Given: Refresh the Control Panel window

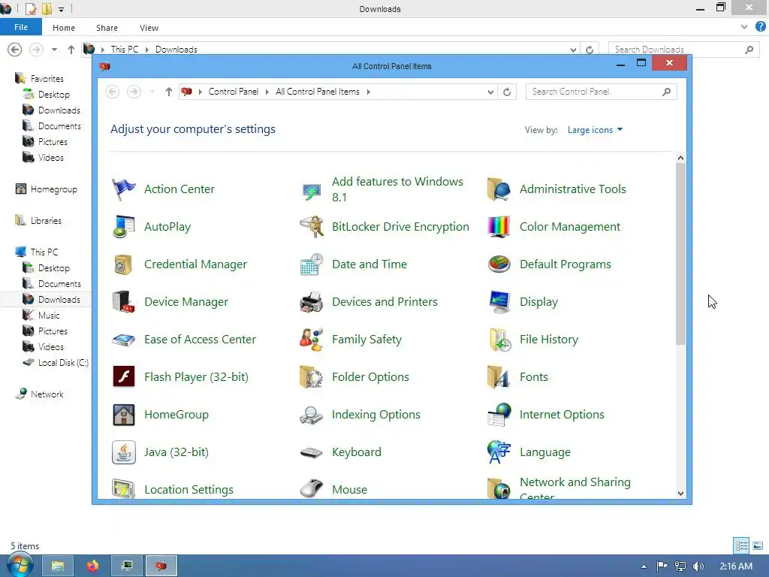Looking at the screenshot, I should click(507, 92).
